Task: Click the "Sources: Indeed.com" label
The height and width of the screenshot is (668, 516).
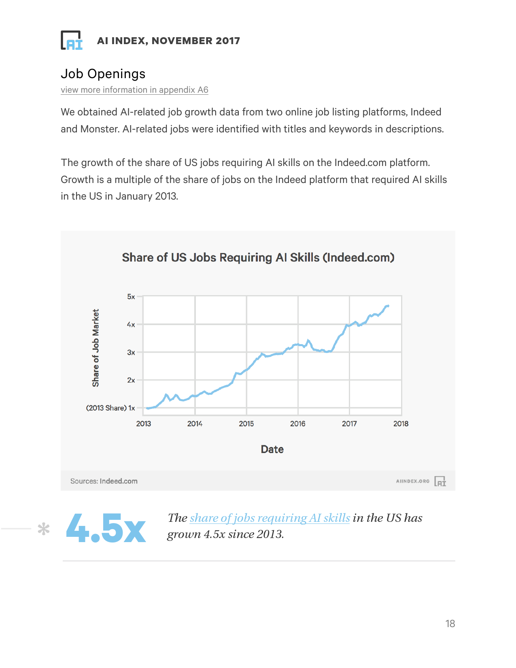Action: tap(104, 481)
